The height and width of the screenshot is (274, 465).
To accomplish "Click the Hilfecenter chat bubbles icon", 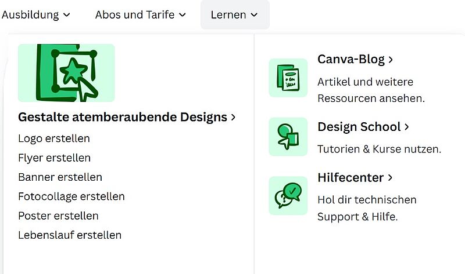I will [x=288, y=196].
